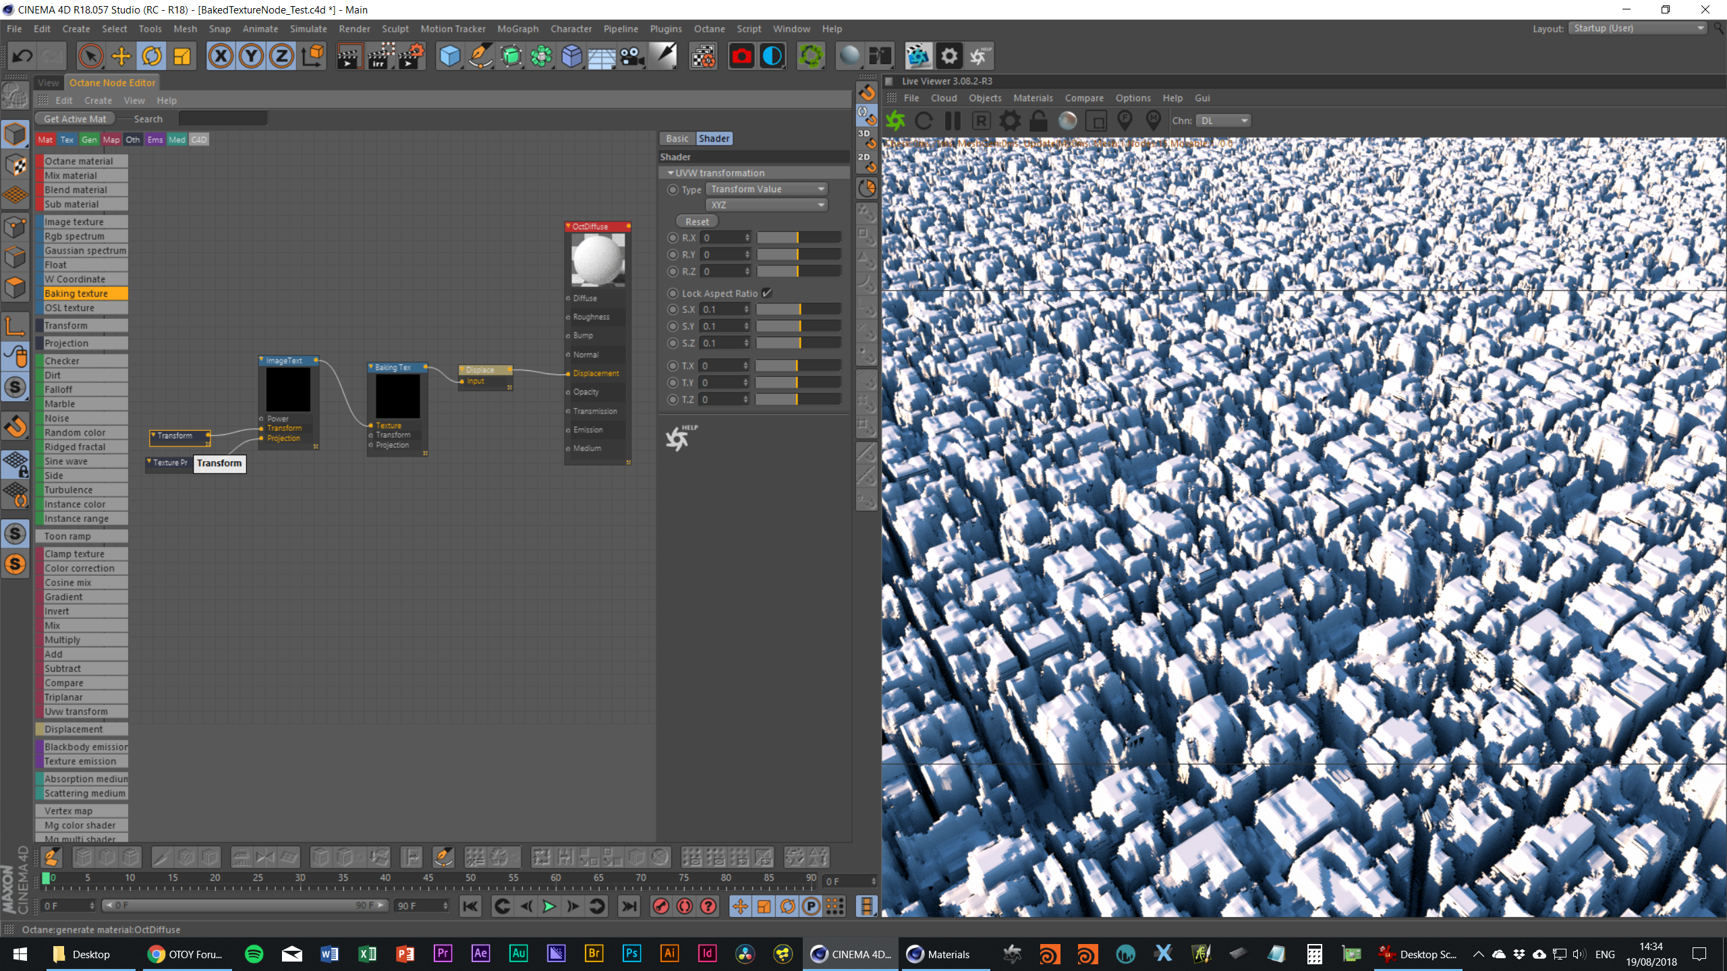Click the Live Viewer pause render icon
1727x971 pixels.
pos(953,121)
